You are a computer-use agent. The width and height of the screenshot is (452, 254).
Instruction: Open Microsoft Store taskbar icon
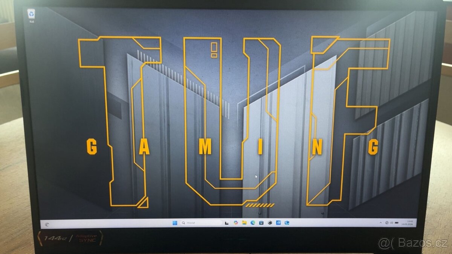click(x=261, y=223)
